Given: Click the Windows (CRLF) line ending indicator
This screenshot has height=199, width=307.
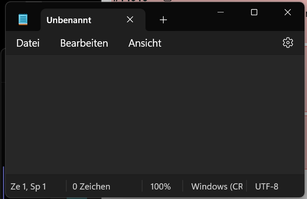Looking at the screenshot, I should pos(217,187).
